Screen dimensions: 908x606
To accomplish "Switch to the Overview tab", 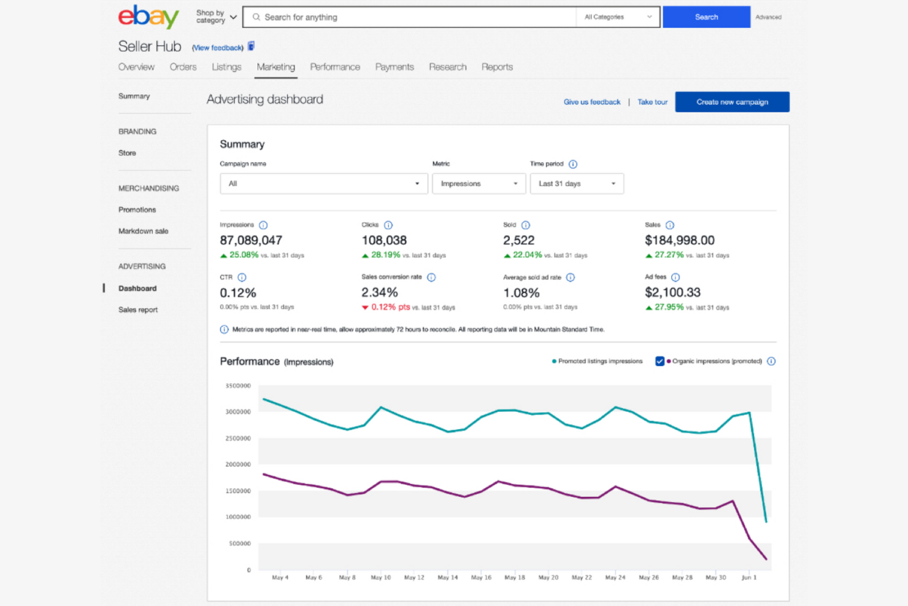I will click(x=136, y=67).
